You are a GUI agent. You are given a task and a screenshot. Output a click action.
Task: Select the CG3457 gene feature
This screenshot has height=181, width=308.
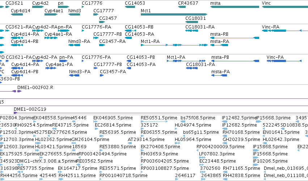tap(102, 22)
